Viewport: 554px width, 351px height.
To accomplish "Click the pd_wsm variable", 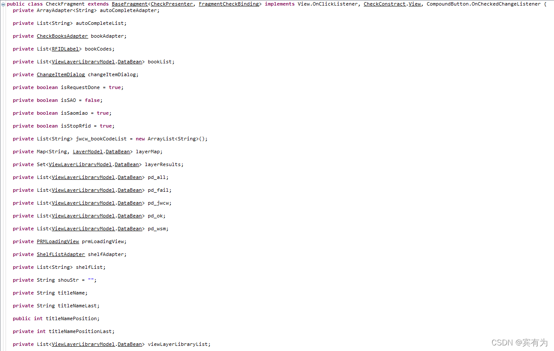I will 157,229.
